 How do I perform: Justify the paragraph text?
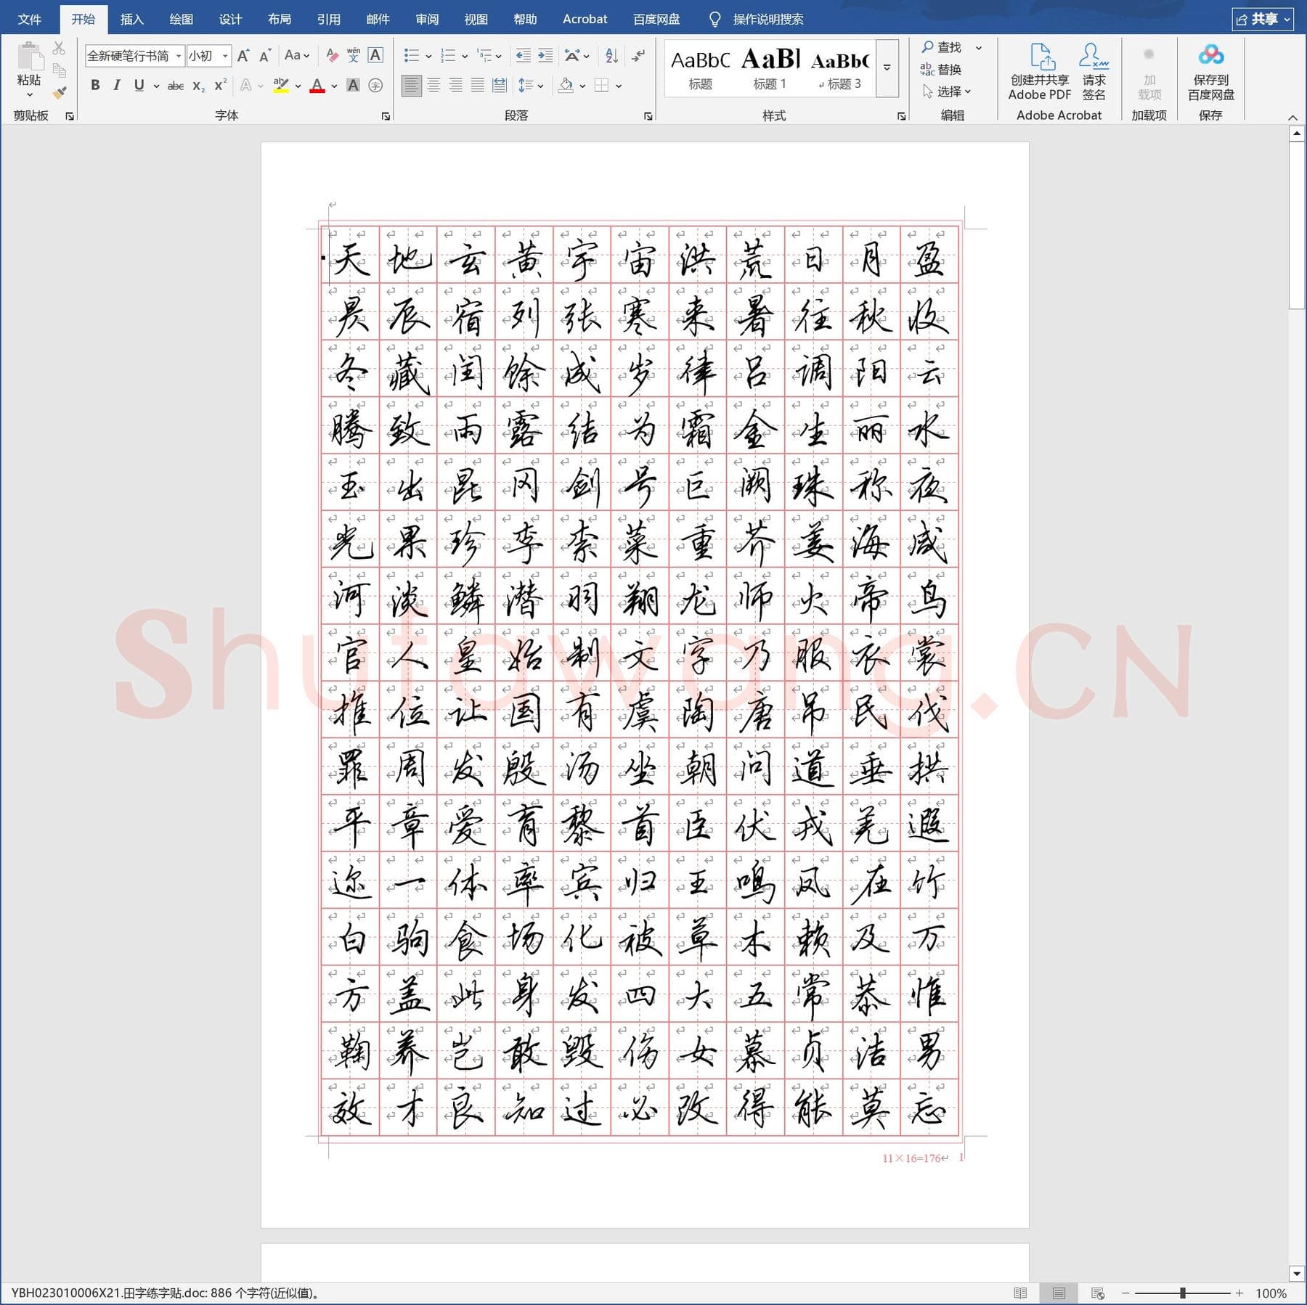tap(477, 86)
